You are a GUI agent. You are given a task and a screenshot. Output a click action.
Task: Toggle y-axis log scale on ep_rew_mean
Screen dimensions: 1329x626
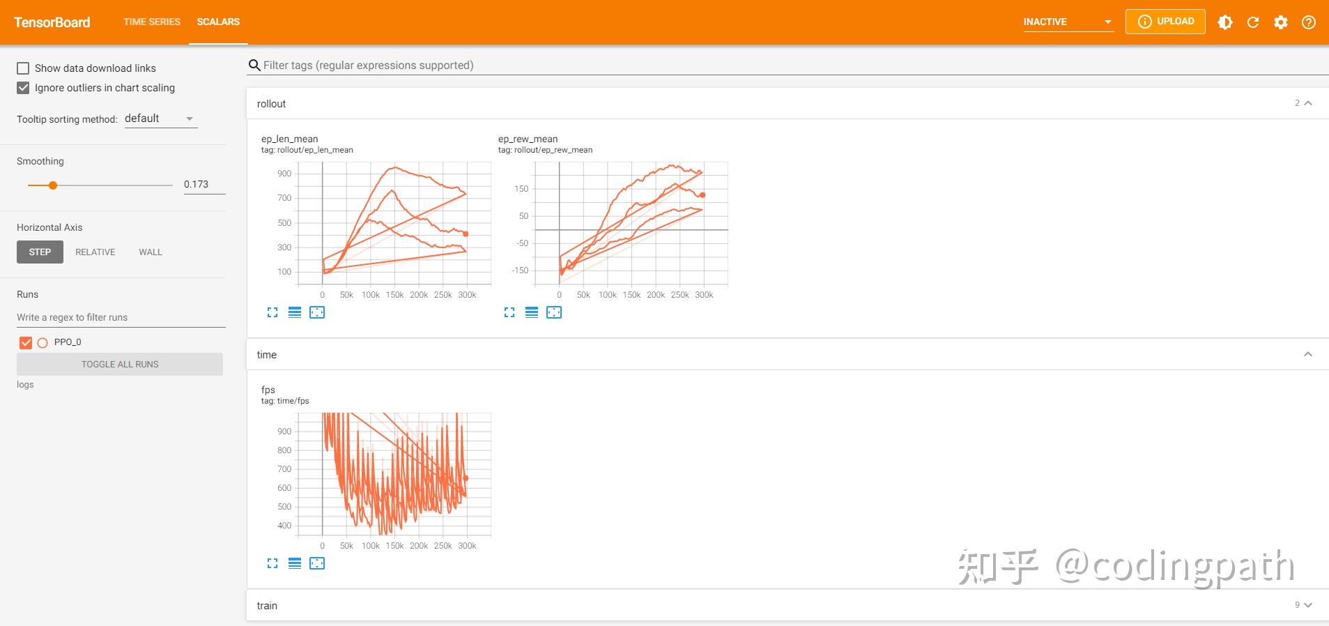[x=532, y=312]
